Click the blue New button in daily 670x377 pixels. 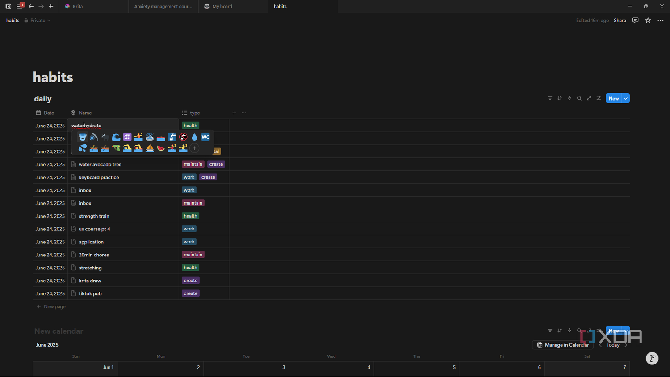tap(614, 98)
